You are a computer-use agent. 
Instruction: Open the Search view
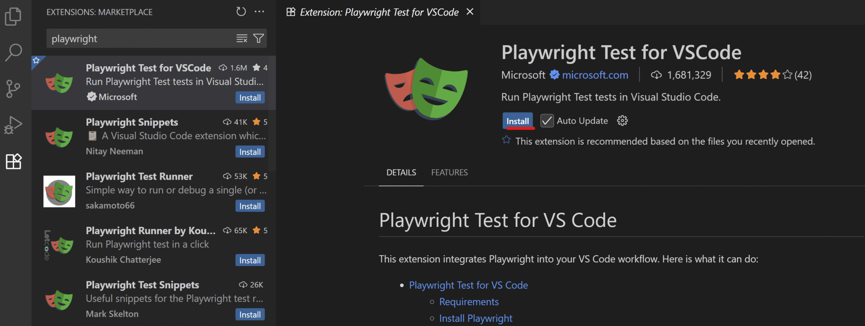coord(13,53)
